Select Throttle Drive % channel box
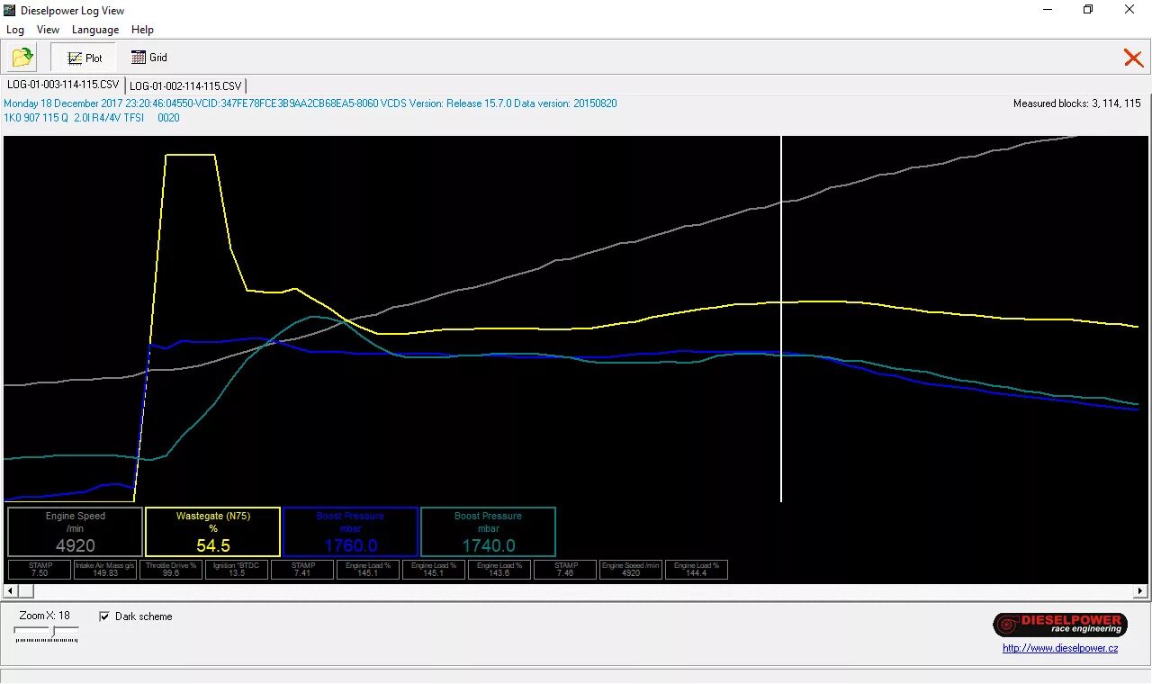The height and width of the screenshot is (684, 1152). 171,570
